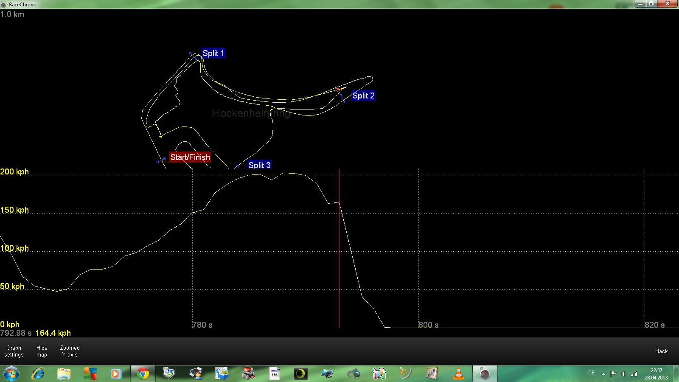The width and height of the screenshot is (679, 382).
Task: Open the Windows Start menu
Action: point(11,374)
